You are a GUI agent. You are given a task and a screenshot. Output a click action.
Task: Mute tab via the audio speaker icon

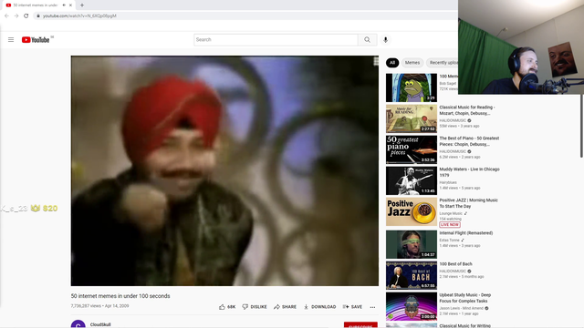click(x=64, y=5)
